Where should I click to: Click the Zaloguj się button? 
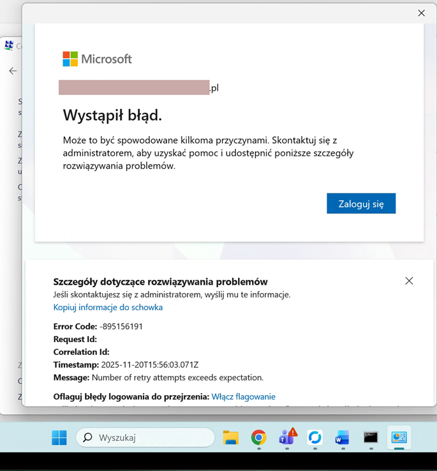tap(361, 204)
